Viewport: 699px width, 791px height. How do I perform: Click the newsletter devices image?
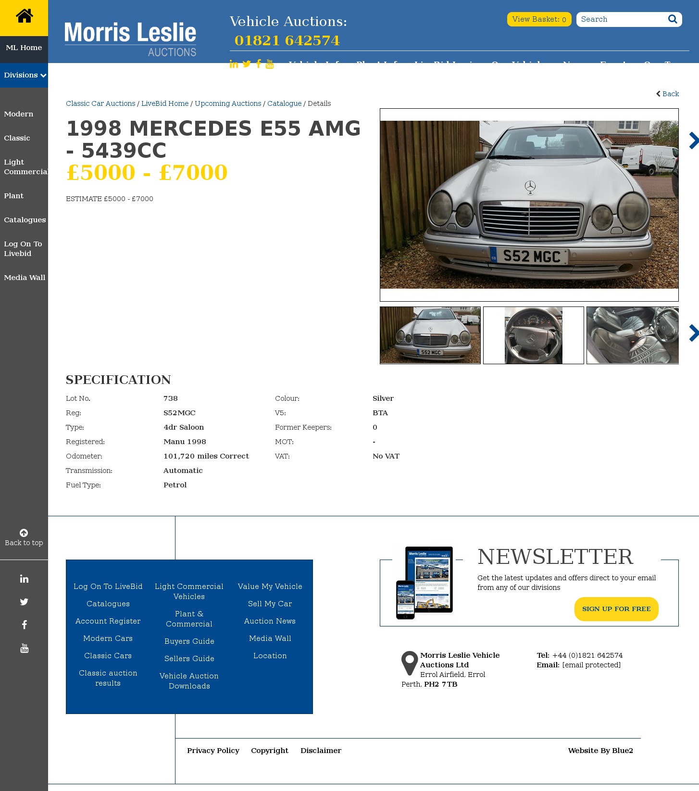pyautogui.click(x=424, y=583)
